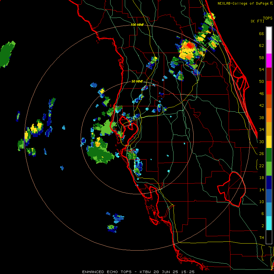The width and height of the screenshot is (274, 274).
Task: Click the "42" legend value
Action: pos(262,106)
